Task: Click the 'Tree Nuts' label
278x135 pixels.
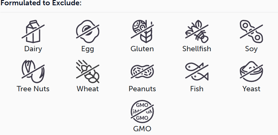Action: (x=33, y=89)
